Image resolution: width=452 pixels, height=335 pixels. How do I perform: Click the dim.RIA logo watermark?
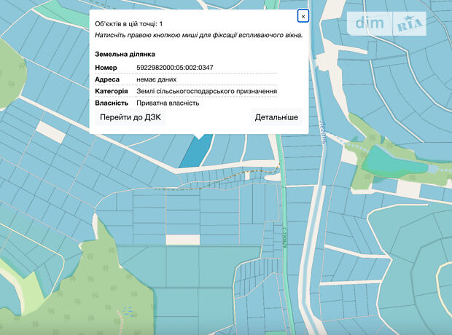[390, 23]
